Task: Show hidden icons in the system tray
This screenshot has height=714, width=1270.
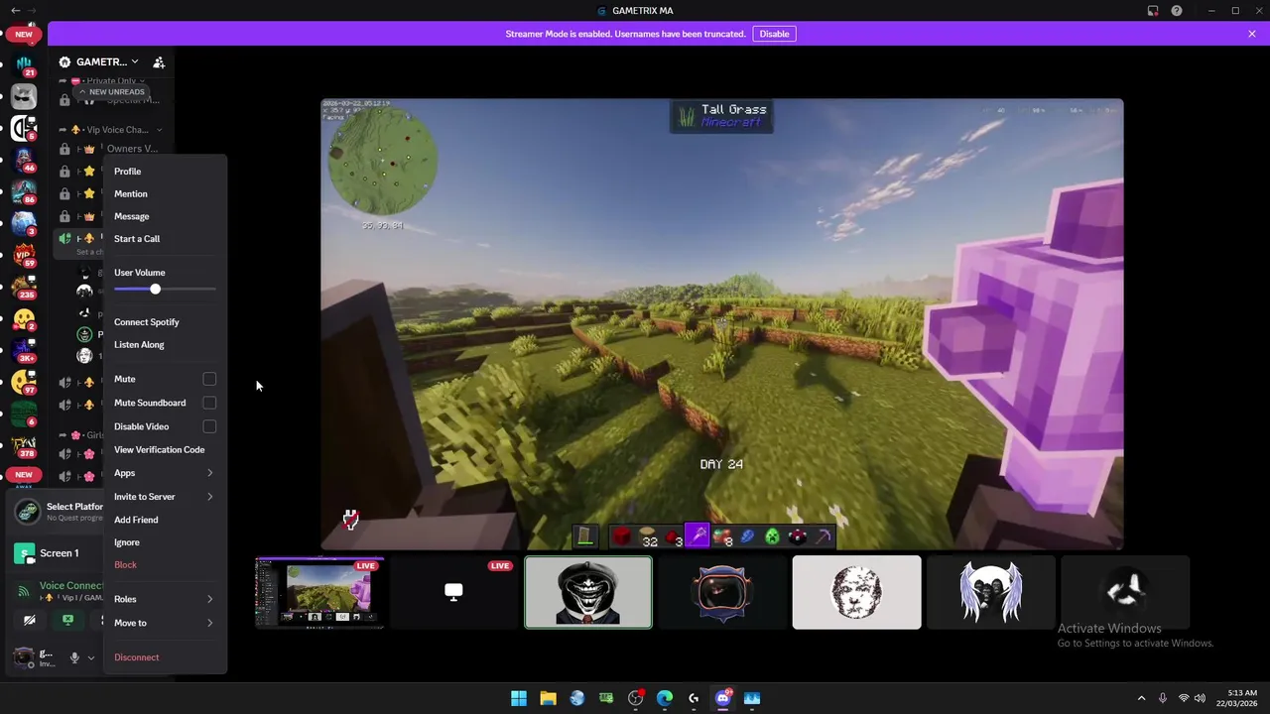Action: click(1141, 698)
